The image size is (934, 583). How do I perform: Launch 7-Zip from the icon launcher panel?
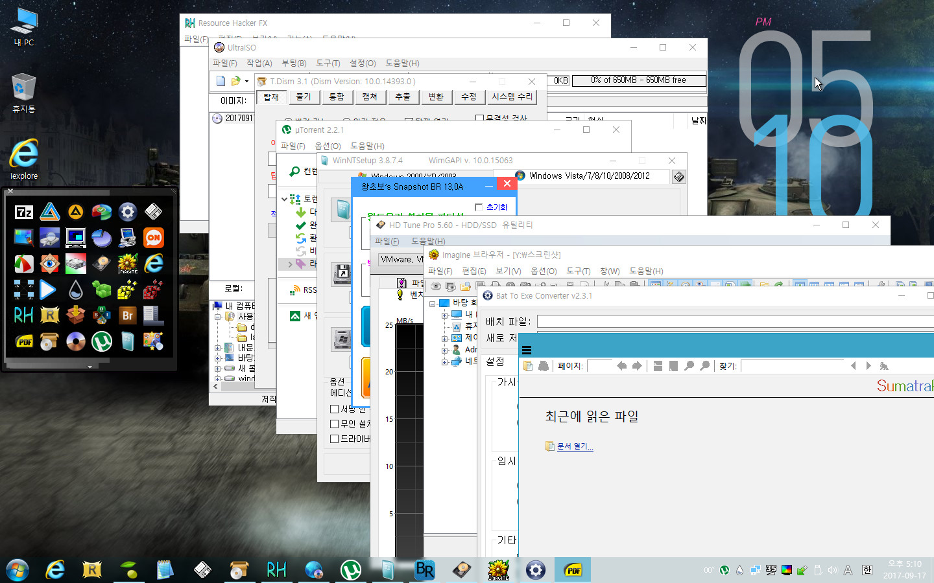pos(24,212)
